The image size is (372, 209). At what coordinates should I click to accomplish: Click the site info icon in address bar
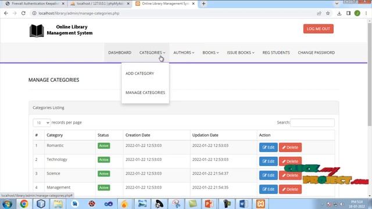(x=34, y=13)
